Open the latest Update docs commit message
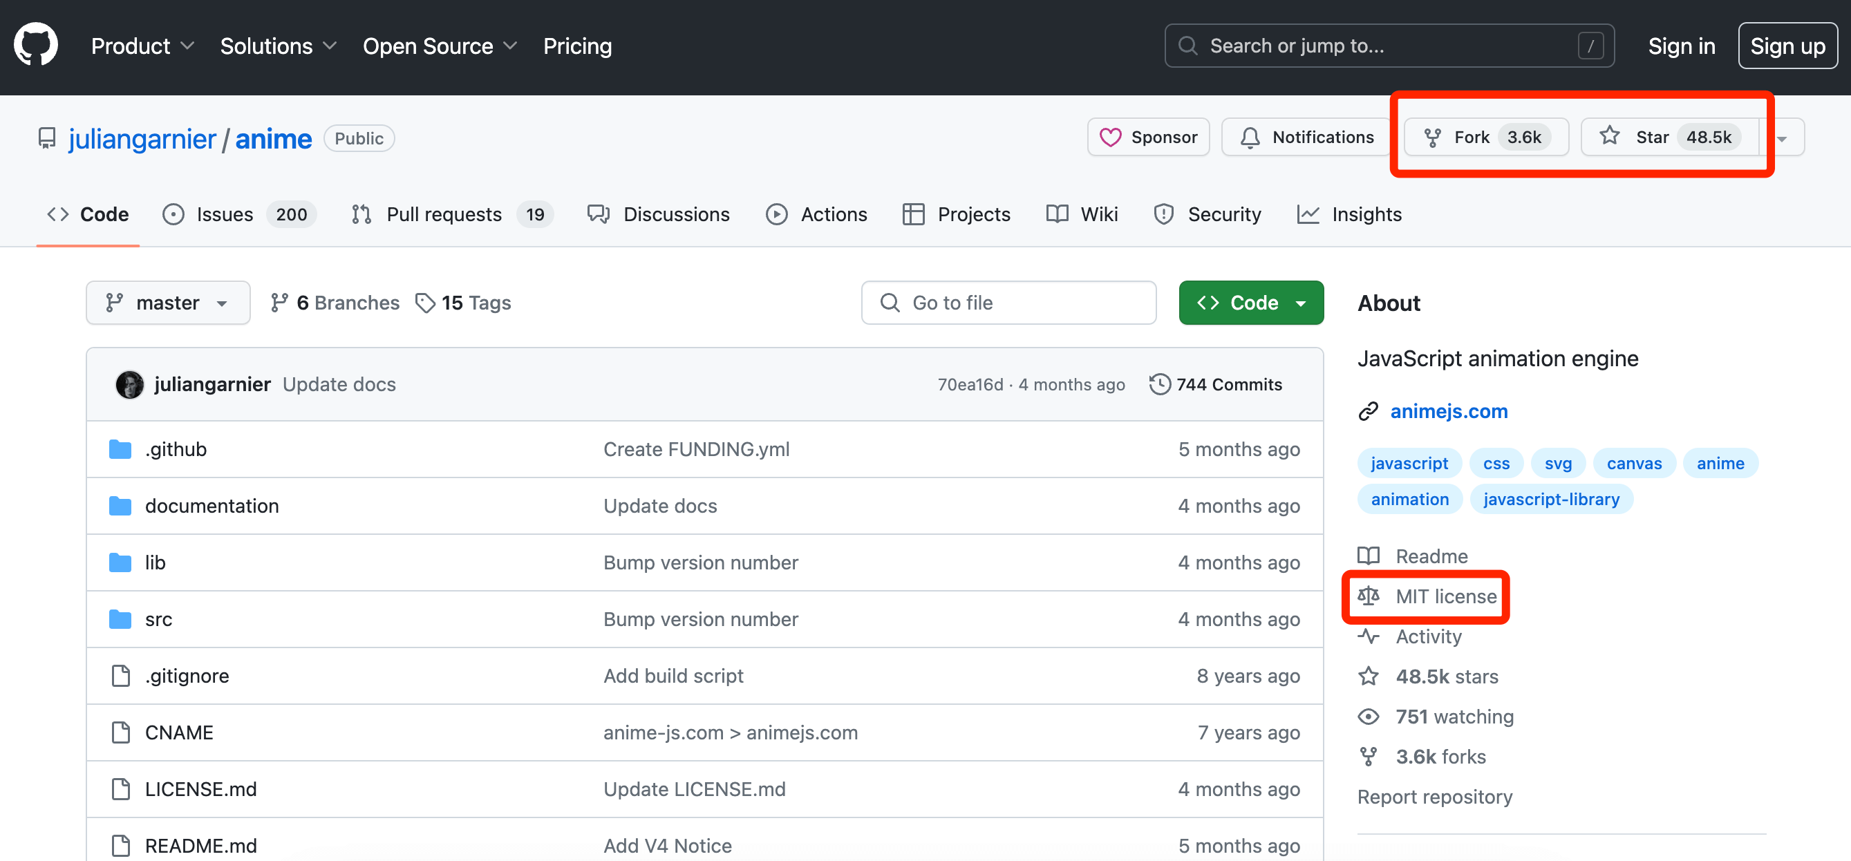This screenshot has height=861, width=1851. tap(339, 384)
